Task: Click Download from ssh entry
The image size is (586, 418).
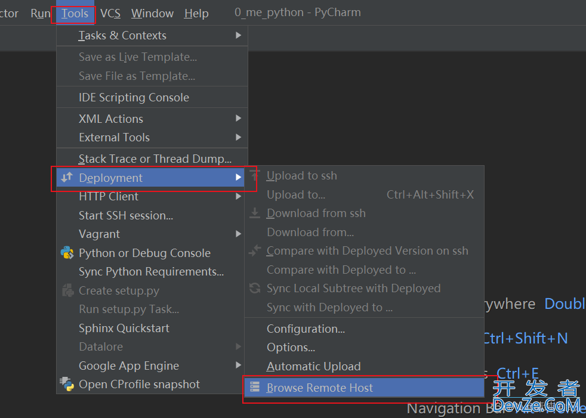Action: click(365, 213)
